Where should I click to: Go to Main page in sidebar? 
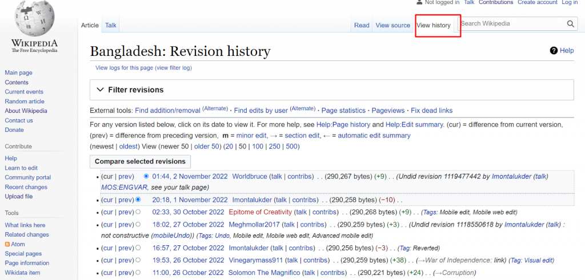point(19,72)
